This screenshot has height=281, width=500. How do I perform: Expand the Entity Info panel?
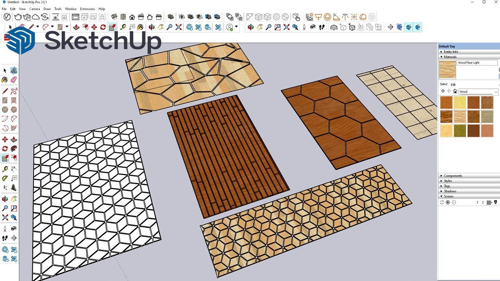coord(469,52)
